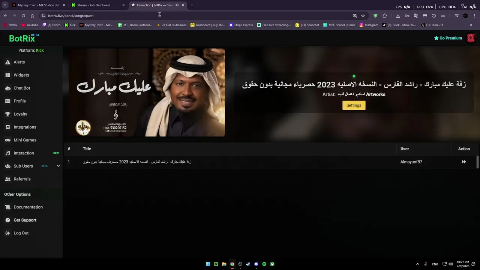Click the translate page icon
The image size is (480, 270).
pos(416,16)
